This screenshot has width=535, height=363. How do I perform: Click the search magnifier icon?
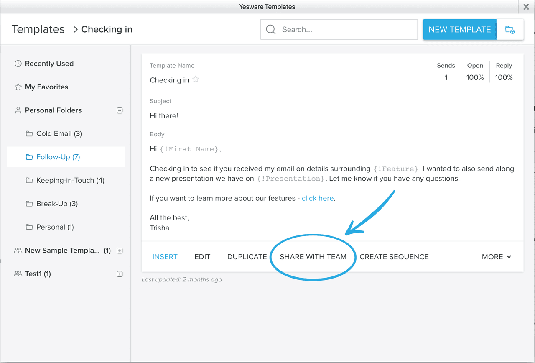(270, 29)
